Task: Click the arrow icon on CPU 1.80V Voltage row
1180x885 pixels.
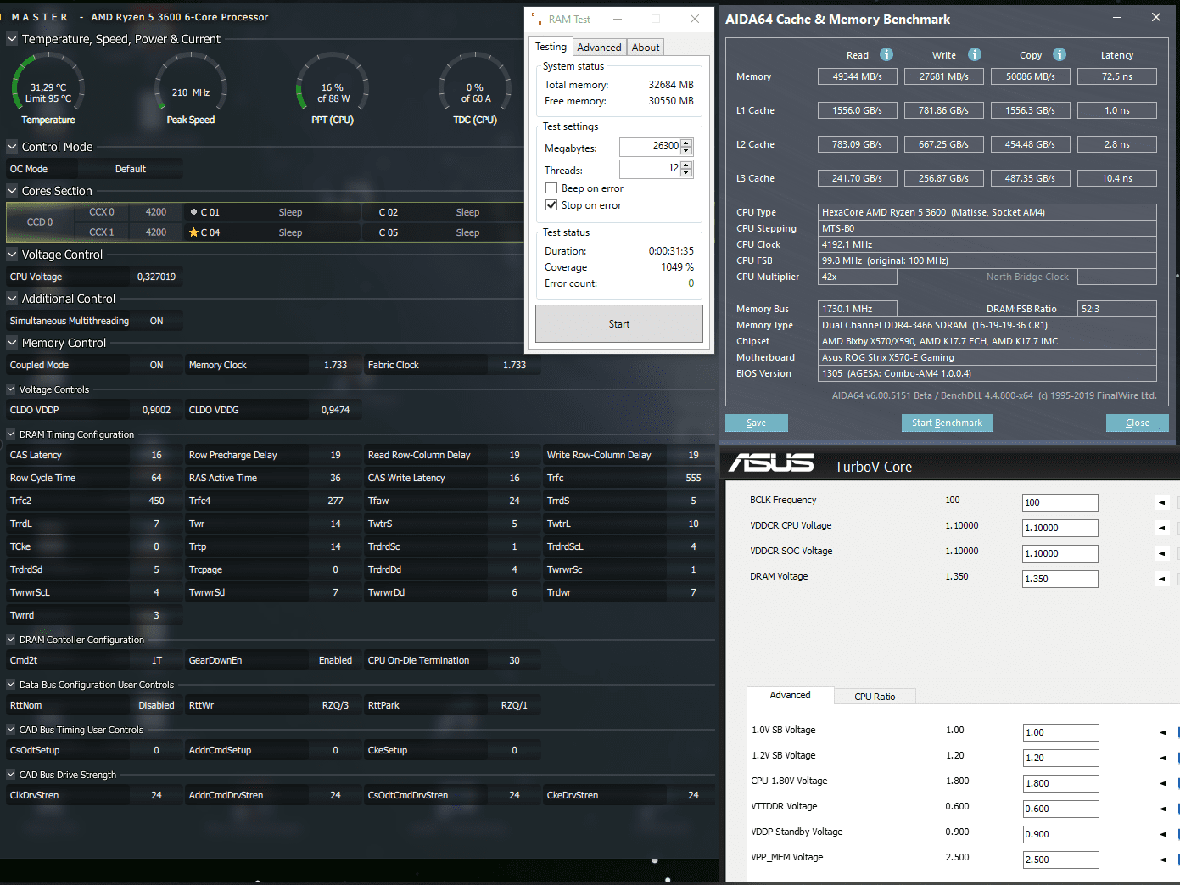Action: 1162,783
